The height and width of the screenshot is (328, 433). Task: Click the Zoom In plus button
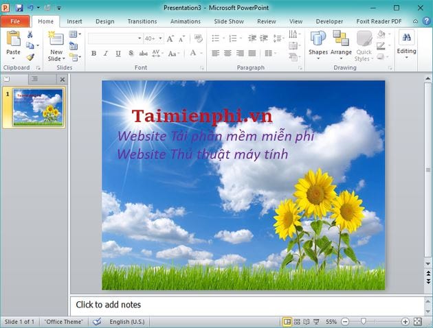coord(405,321)
